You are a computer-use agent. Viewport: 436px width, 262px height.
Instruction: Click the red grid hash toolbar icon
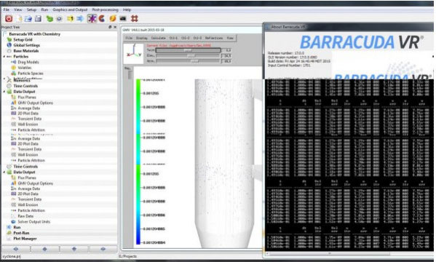[135, 19]
